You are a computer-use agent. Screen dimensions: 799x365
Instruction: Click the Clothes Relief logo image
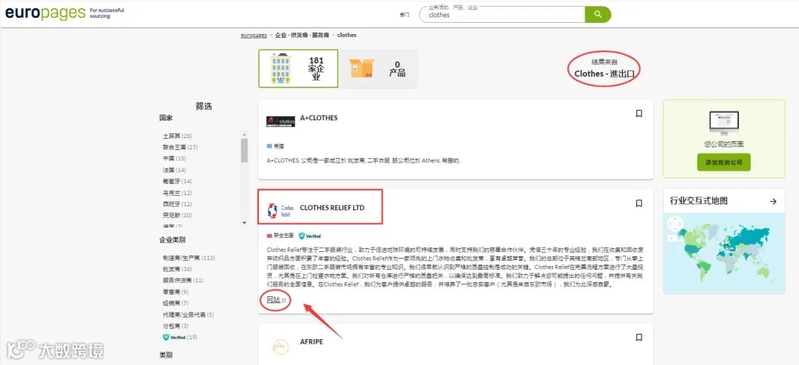coord(280,211)
